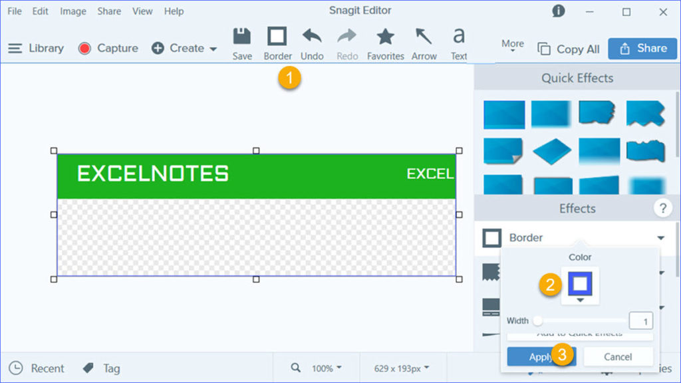Open the border Color swatch picker
The image size is (681, 383).
[580, 286]
